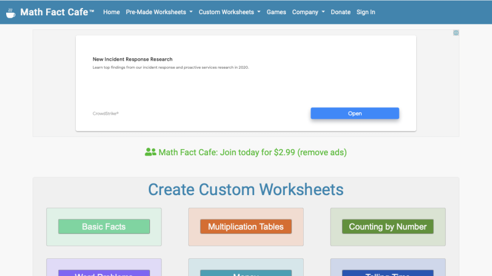492x276 pixels.
Task: Open Basic Facts worksheet creator
Action: 104,226
